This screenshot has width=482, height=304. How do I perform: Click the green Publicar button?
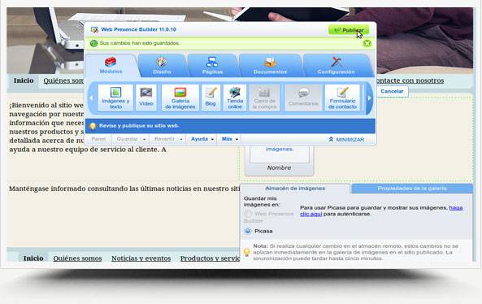click(349, 30)
